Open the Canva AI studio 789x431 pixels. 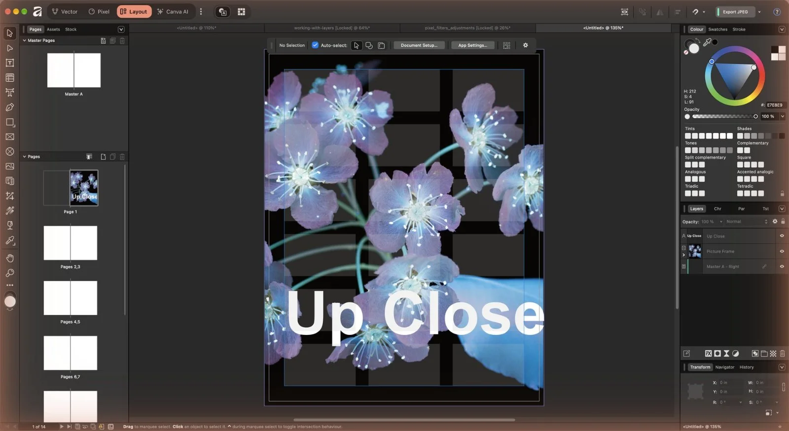coord(173,11)
